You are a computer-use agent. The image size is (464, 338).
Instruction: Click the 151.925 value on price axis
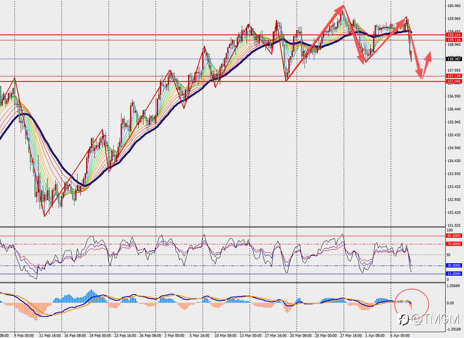tap(454, 225)
